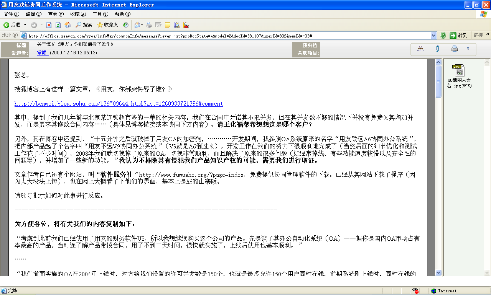Print the message with the panel printer icon
The width and height of the screenshot is (491, 295).
[x=455, y=49]
